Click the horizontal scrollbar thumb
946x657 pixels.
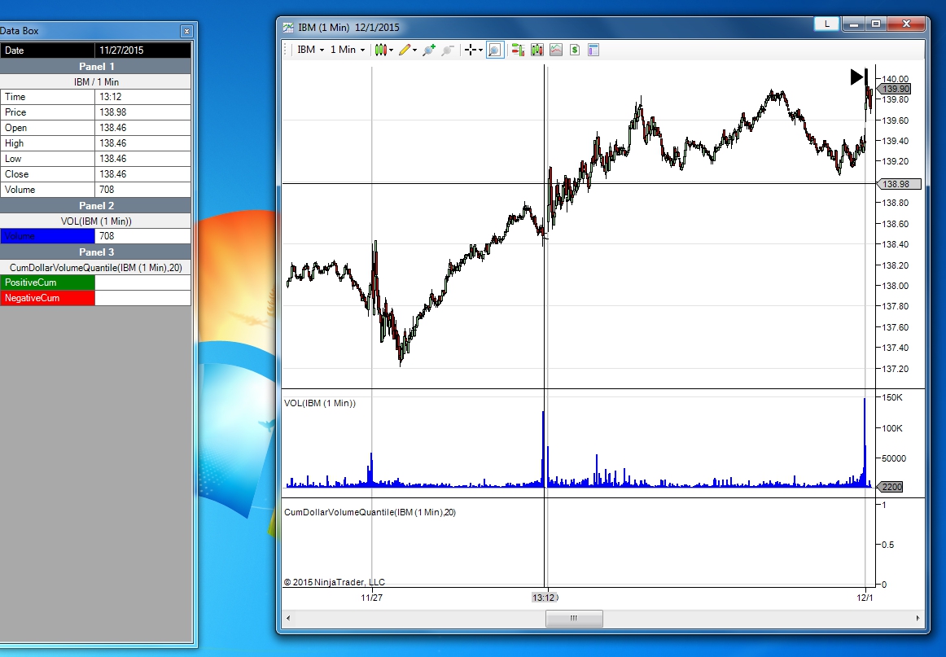[x=574, y=619]
